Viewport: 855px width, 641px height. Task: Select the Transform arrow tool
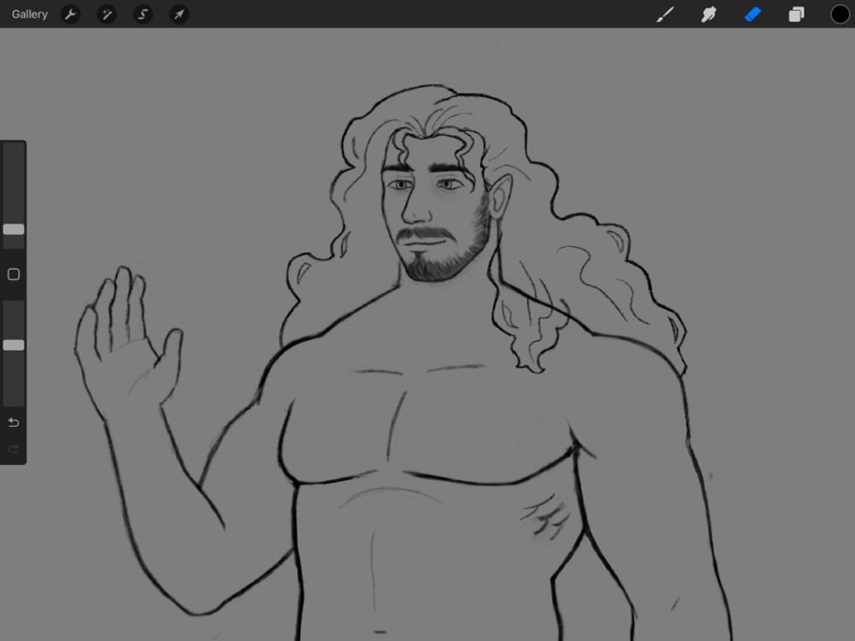[179, 14]
